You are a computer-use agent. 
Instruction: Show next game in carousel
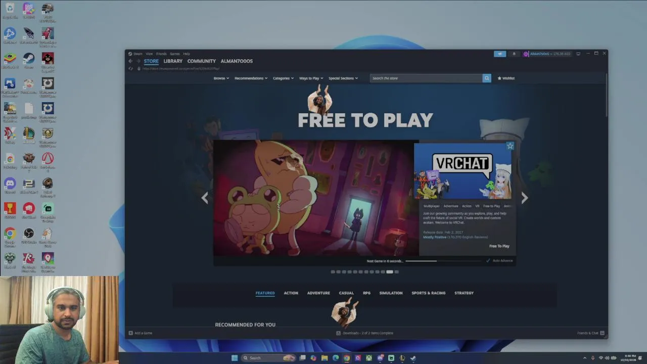525,198
